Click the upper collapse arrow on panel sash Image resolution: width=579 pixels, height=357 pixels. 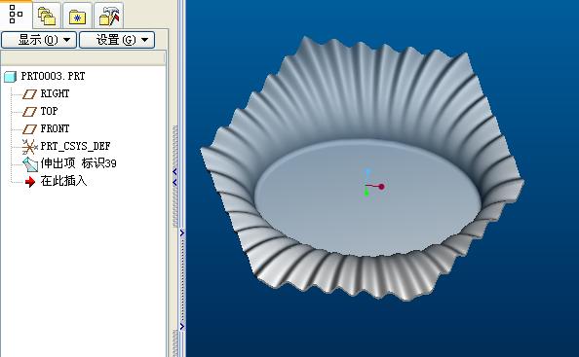click(x=174, y=171)
